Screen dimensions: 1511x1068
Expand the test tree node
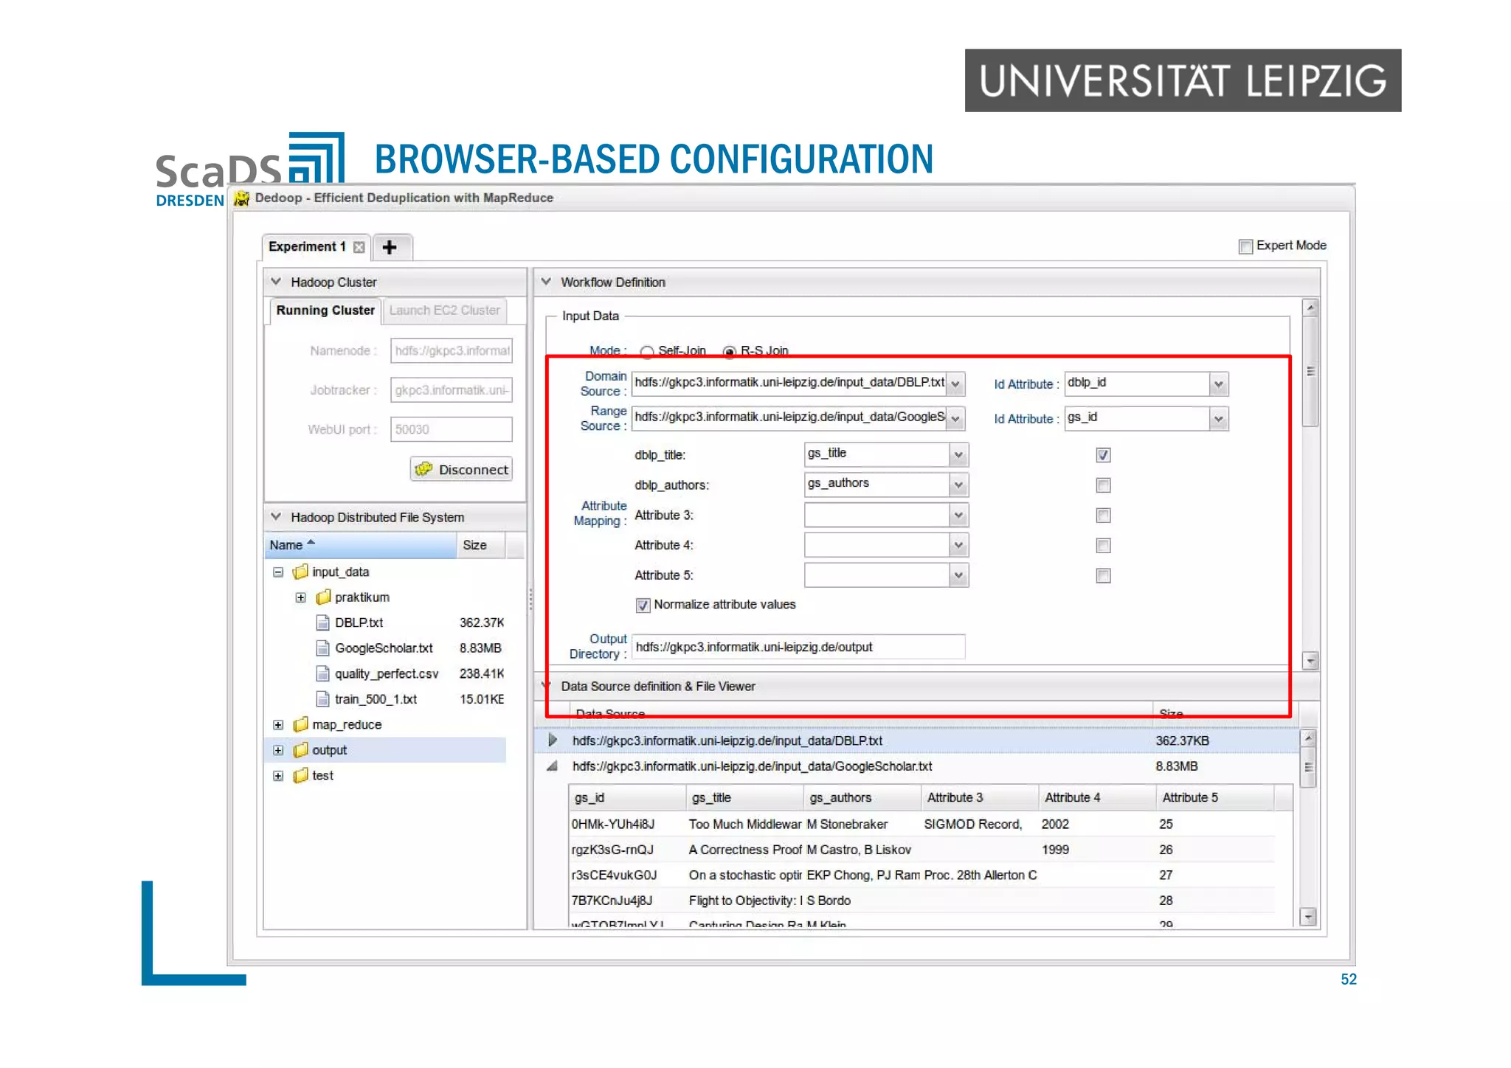click(278, 776)
